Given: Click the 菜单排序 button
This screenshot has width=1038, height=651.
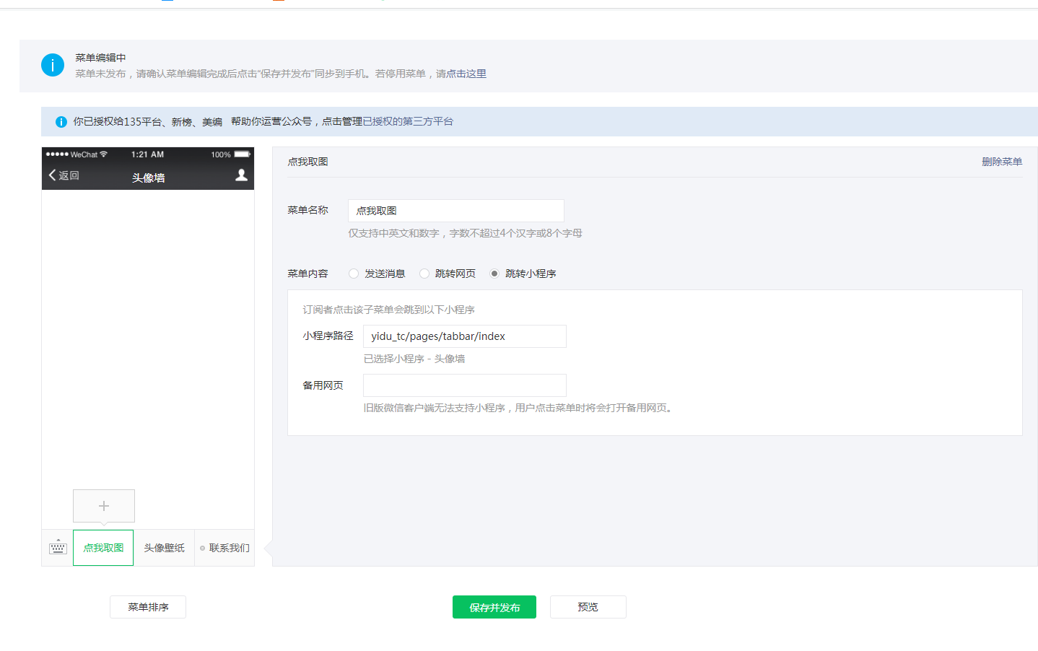Looking at the screenshot, I should click(148, 607).
